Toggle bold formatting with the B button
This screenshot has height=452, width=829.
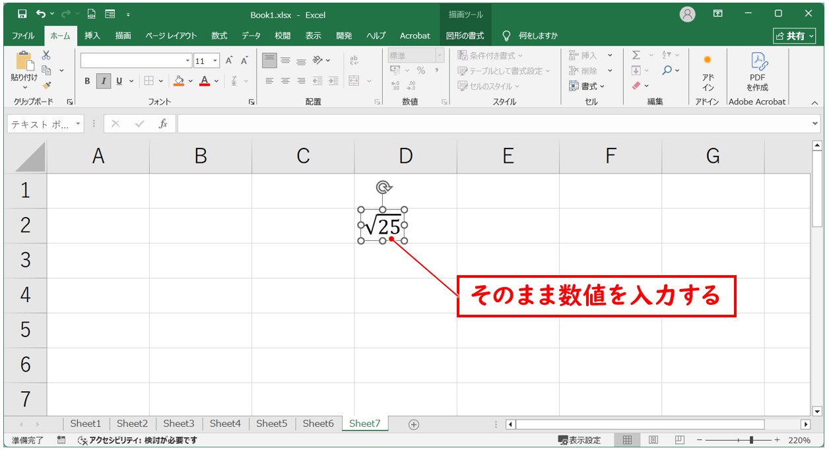(86, 81)
